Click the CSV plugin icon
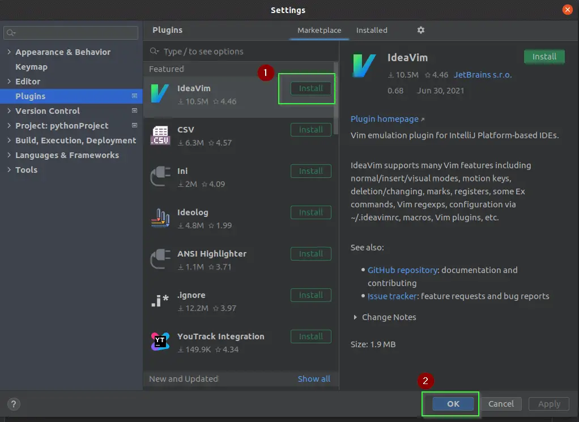This screenshot has width=579, height=422. click(x=160, y=135)
